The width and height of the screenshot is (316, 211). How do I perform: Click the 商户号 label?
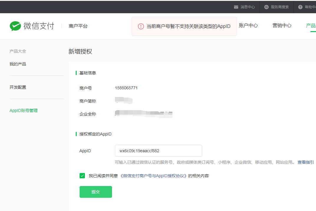click(86, 88)
